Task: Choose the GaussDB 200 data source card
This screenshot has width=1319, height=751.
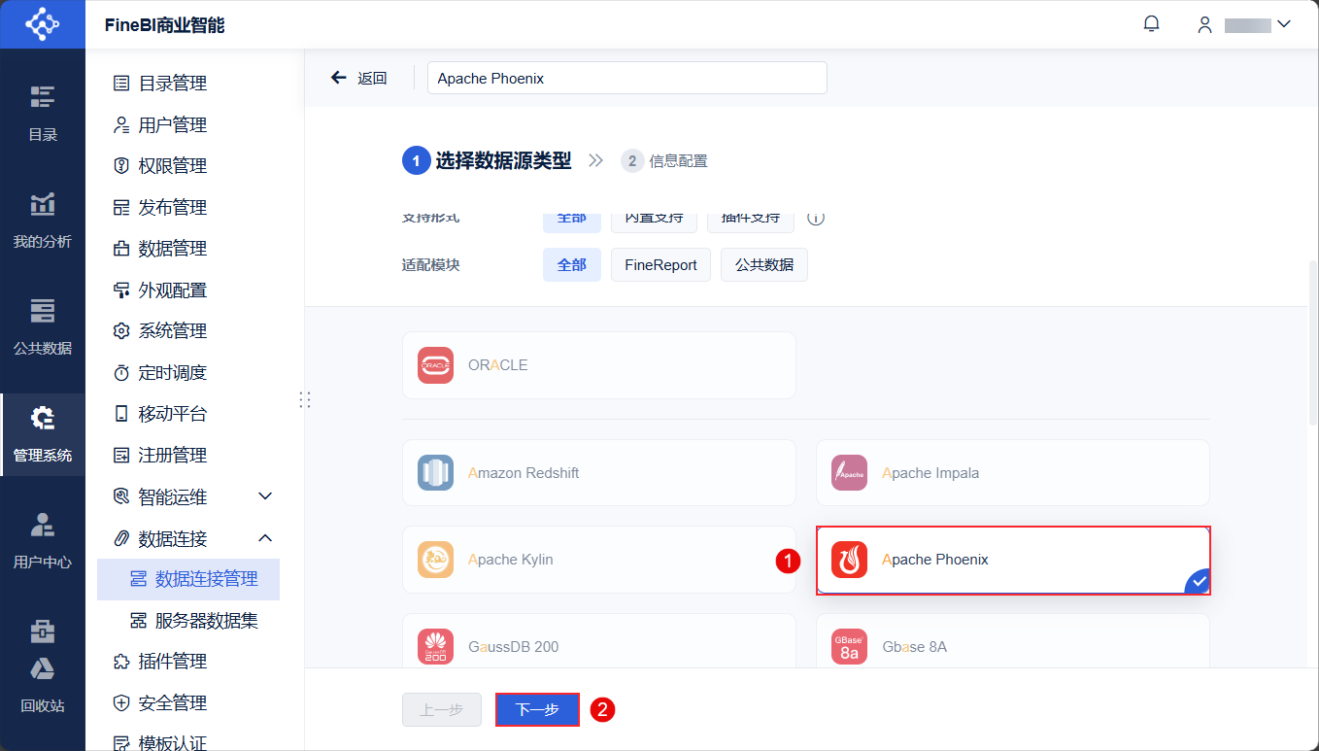Action: coord(599,640)
